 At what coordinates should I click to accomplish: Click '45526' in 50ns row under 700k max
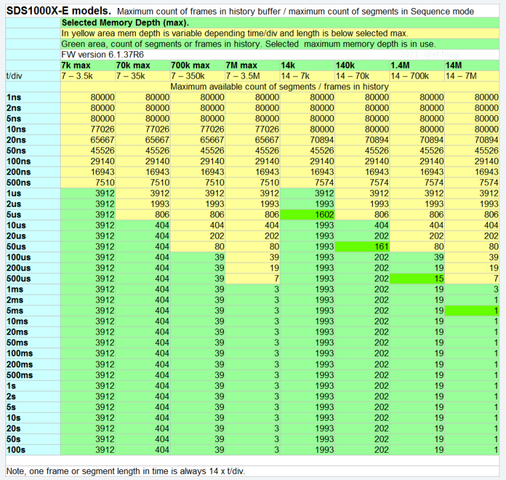click(198, 151)
